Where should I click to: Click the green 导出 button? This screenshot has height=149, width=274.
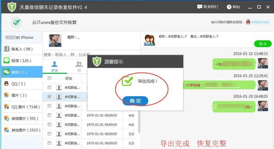click(263, 44)
